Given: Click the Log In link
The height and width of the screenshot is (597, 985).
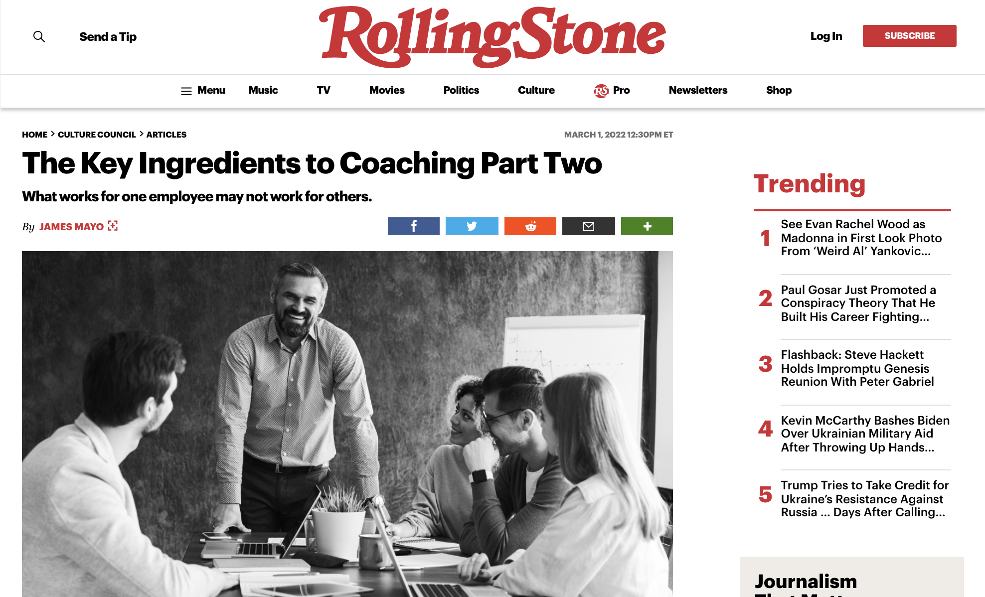Looking at the screenshot, I should [826, 36].
